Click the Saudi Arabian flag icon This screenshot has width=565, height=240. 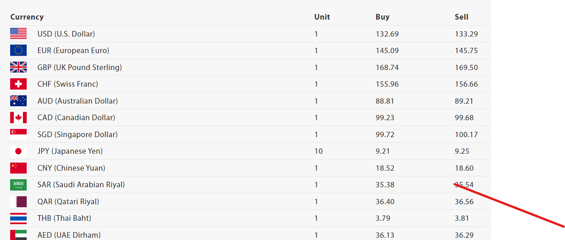[18, 185]
